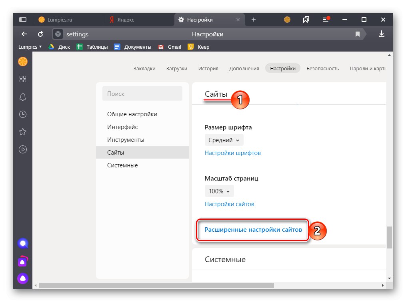
Task: Select Системные in the settings sidebar
Action: (x=122, y=165)
